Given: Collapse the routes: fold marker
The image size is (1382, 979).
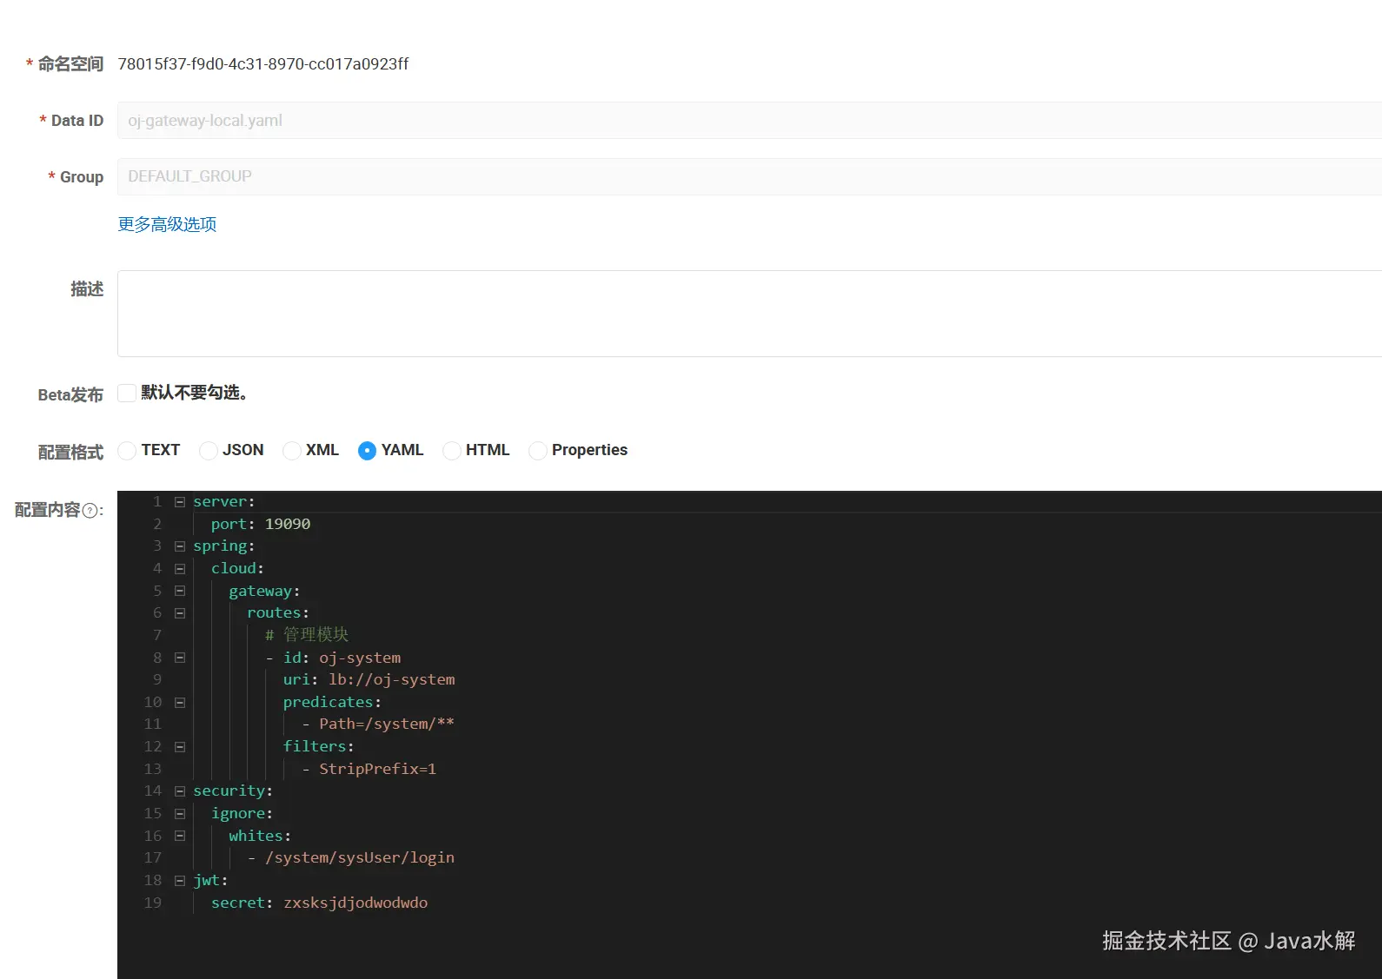Looking at the screenshot, I should click(180, 613).
